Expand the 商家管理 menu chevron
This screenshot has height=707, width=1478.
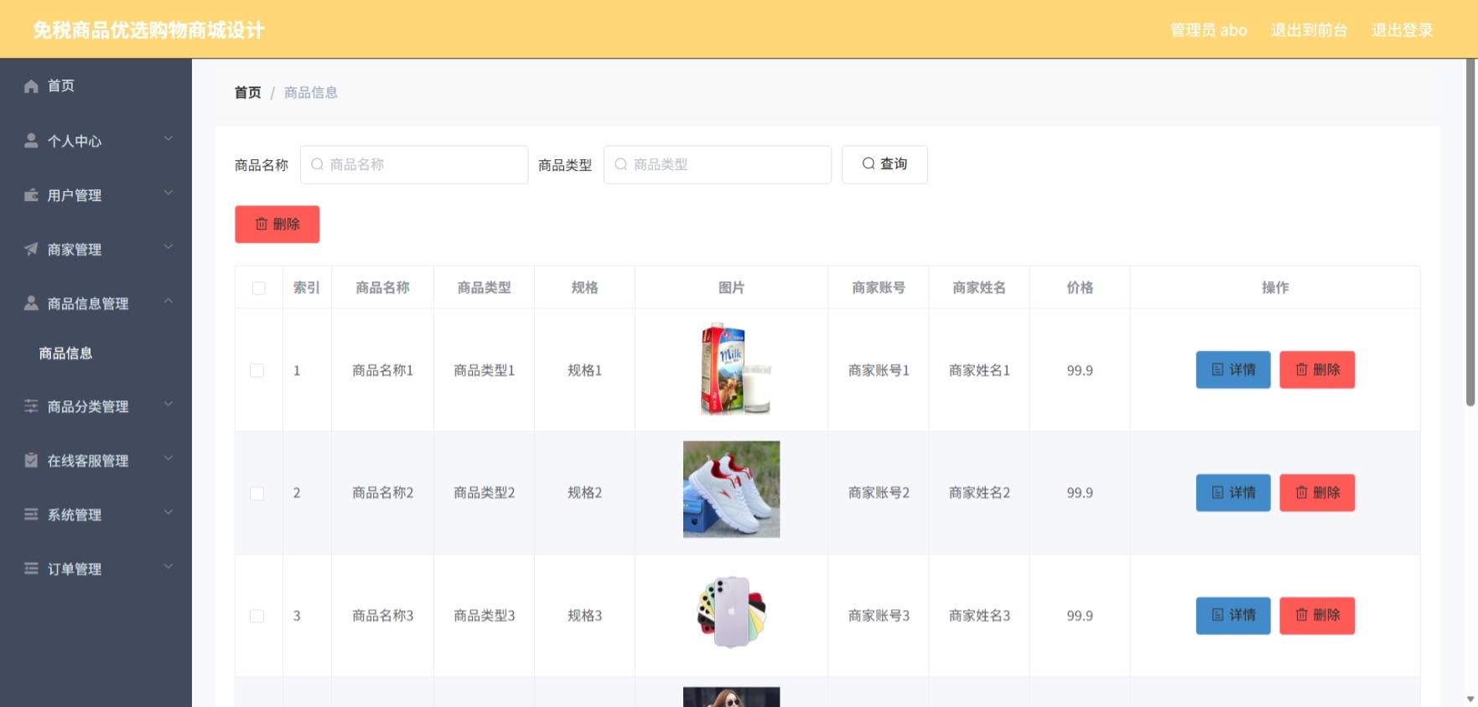point(169,246)
